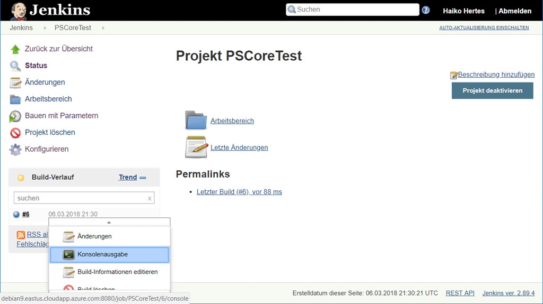Click the PSCoreTest breadcrumb
Viewport: 543px width, 304px height.
[73, 27]
